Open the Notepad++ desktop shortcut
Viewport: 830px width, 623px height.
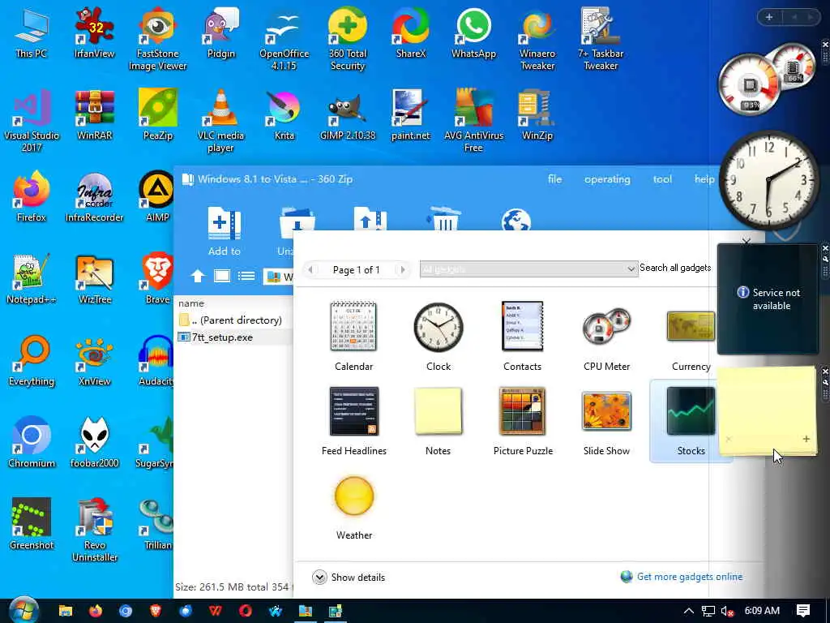pyautogui.click(x=32, y=279)
